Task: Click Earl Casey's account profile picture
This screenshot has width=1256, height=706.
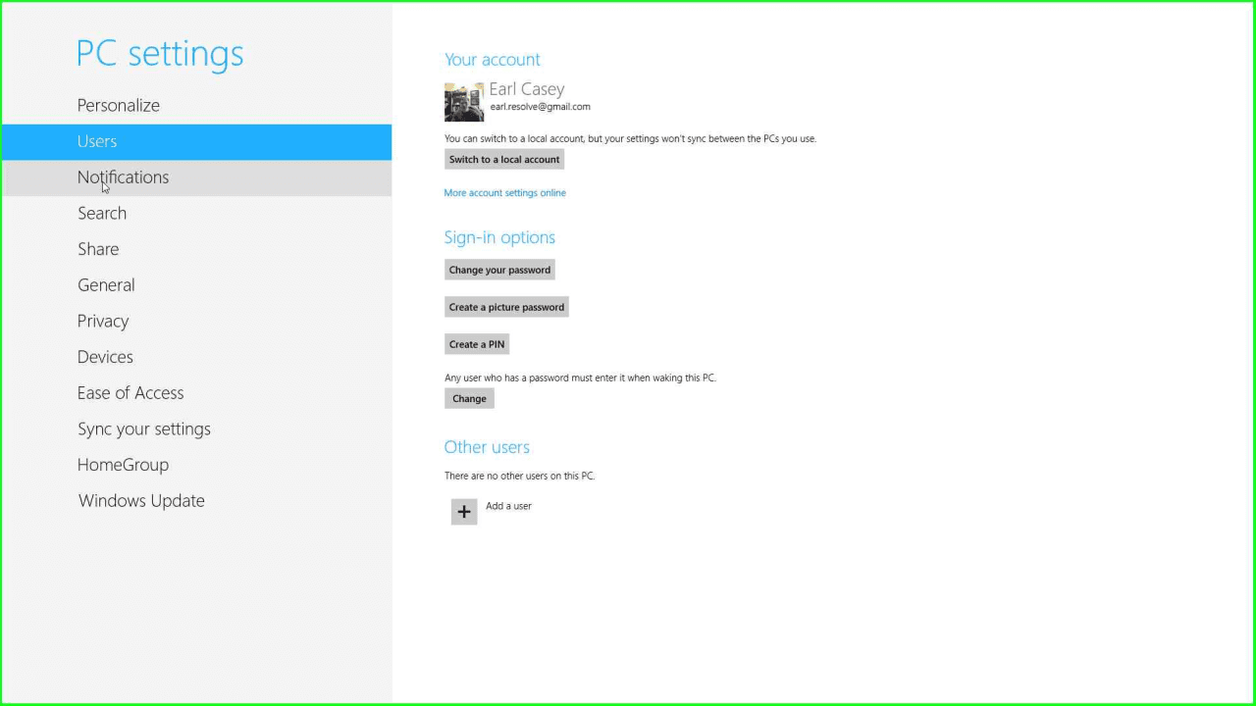Action: tap(464, 102)
